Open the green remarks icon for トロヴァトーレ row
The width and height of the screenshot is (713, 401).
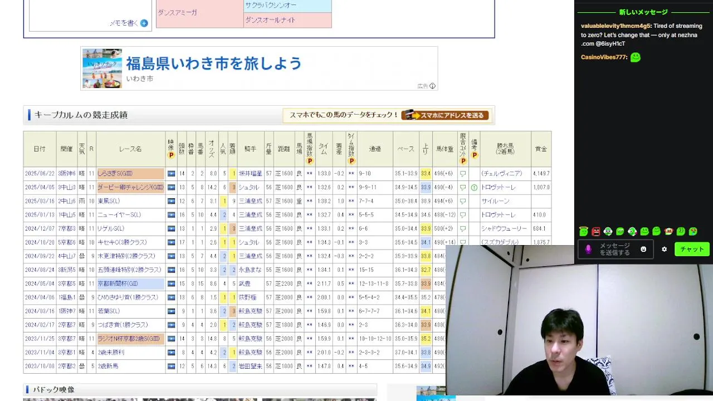474,188
